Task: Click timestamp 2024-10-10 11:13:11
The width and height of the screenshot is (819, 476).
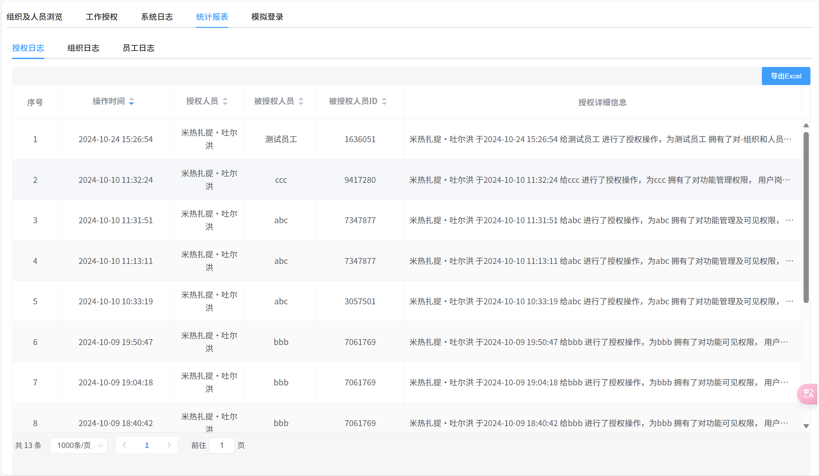Action: point(116,261)
